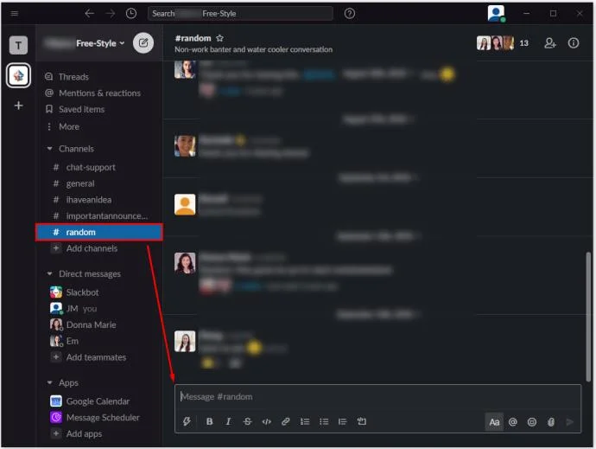Star the #random channel

click(219, 38)
